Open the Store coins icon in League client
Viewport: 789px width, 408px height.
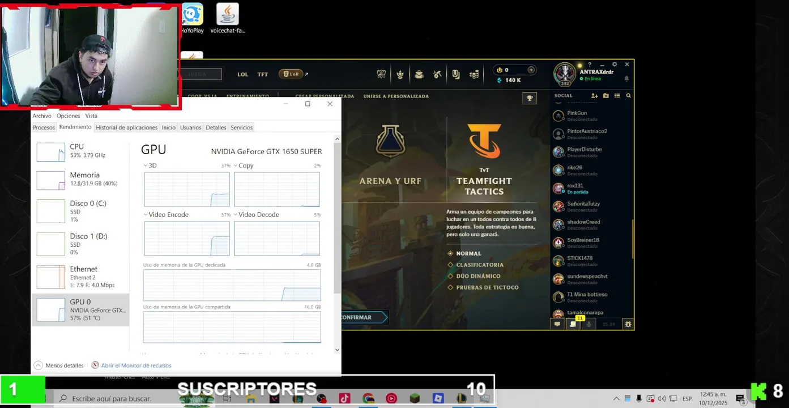tap(474, 74)
